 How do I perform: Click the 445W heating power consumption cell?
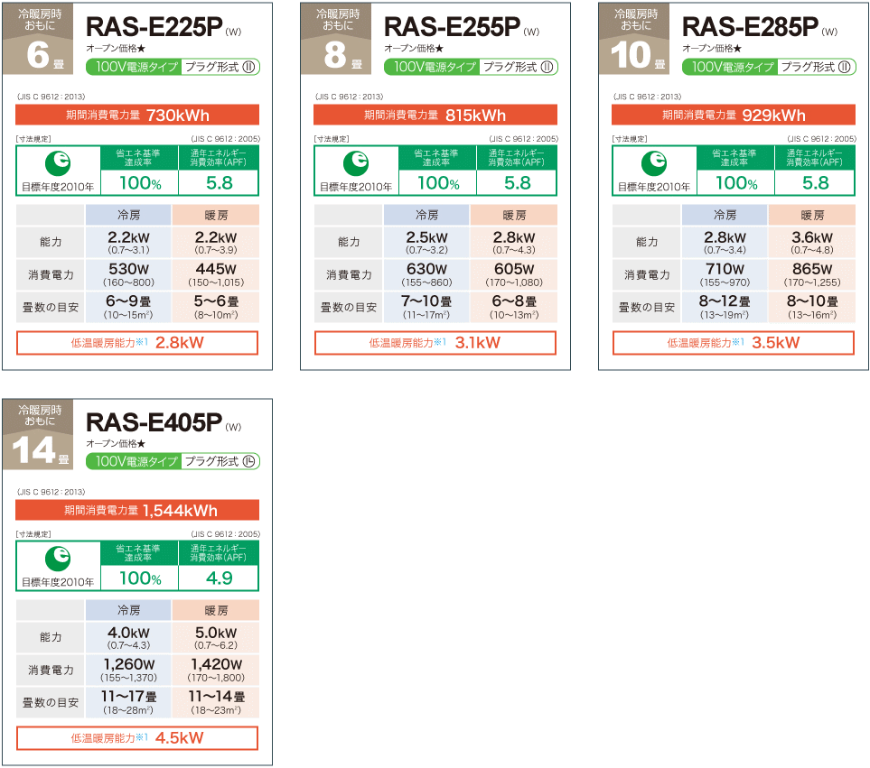click(216, 275)
